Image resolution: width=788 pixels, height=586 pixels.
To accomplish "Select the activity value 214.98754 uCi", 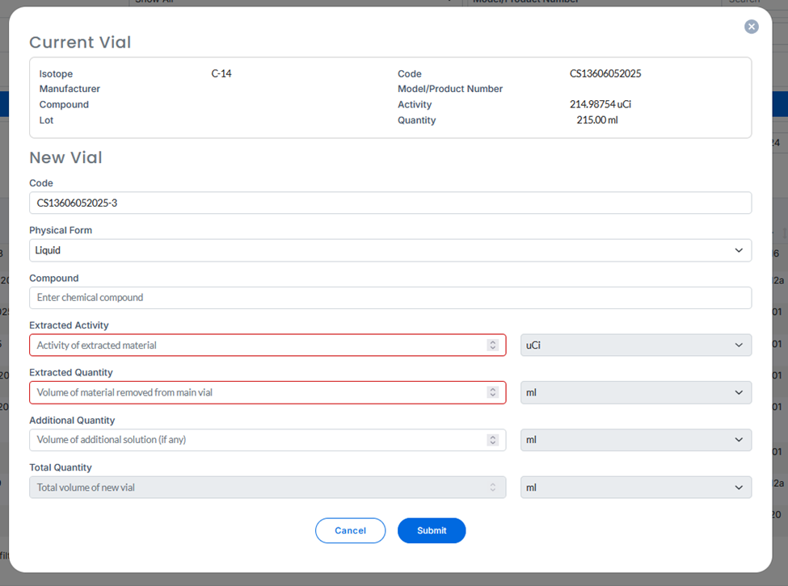I will [x=600, y=104].
